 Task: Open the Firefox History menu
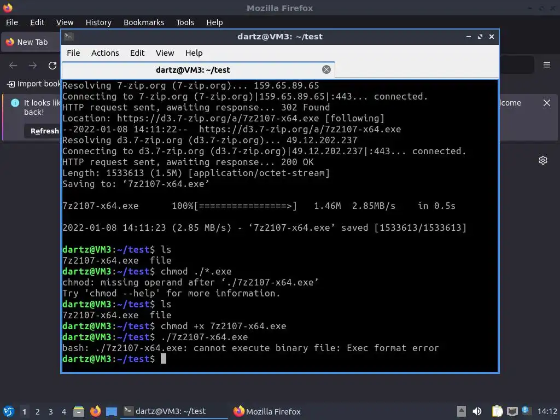(98, 22)
